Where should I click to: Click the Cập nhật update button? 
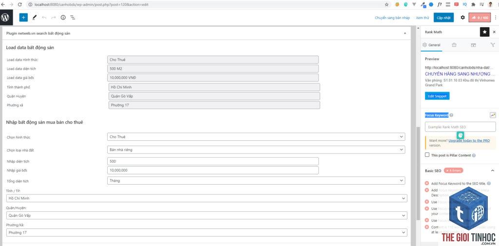pos(443,18)
